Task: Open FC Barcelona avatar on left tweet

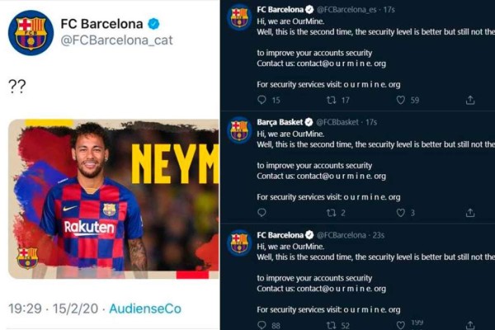Action: point(31,32)
